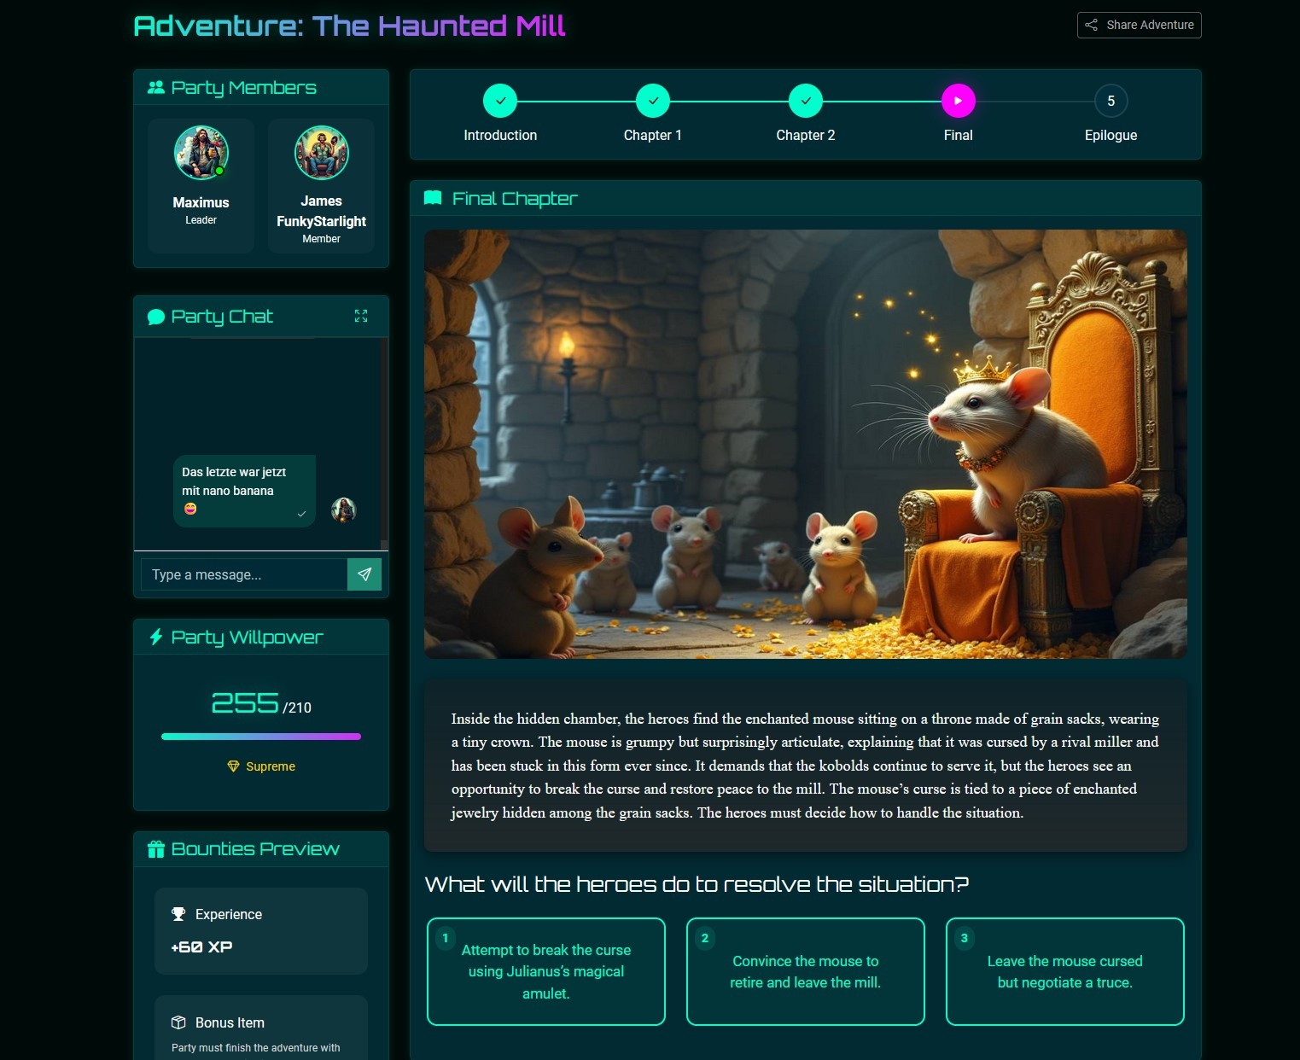Screen dimensions: 1300x1060
Task: Click the Party Members people icon
Action: pos(156,86)
